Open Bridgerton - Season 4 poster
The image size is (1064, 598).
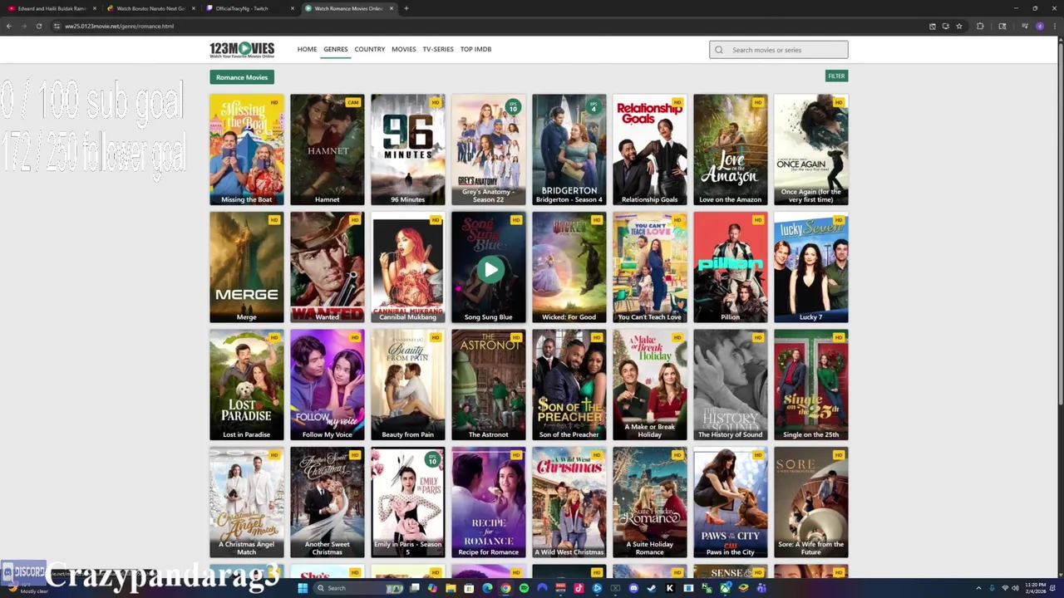click(x=569, y=149)
